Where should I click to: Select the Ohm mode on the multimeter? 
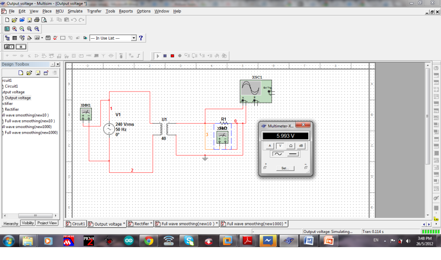coord(291,146)
